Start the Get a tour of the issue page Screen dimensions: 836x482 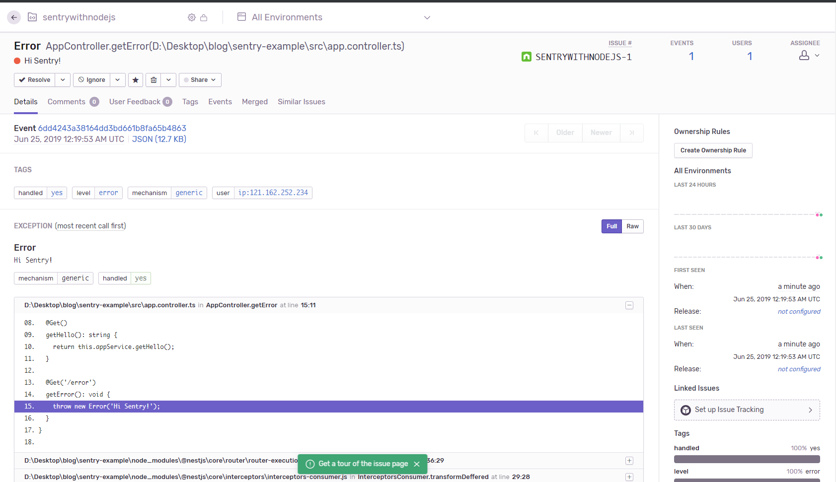tap(363, 464)
